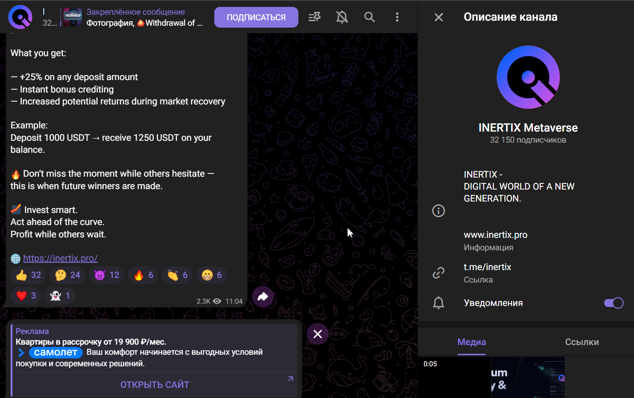
Task: Open www.inertix.pro in channel description
Action: tap(496, 235)
